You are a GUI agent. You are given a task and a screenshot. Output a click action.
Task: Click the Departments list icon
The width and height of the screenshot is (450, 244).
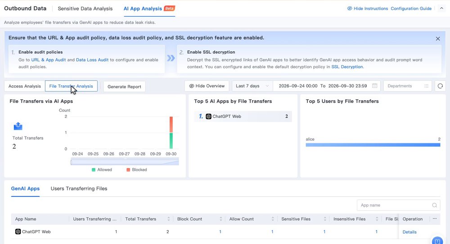point(426,86)
